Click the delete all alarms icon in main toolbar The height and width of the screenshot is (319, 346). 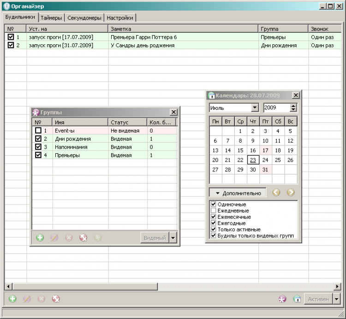[56, 299]
